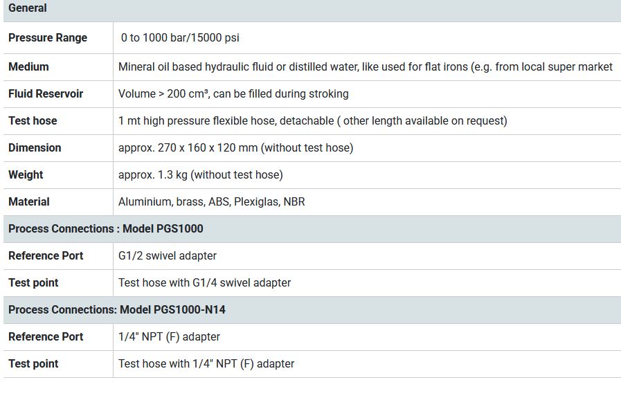The image size is (621, 398).
Task: Select the Medium row label
Action: click(28, 67)
